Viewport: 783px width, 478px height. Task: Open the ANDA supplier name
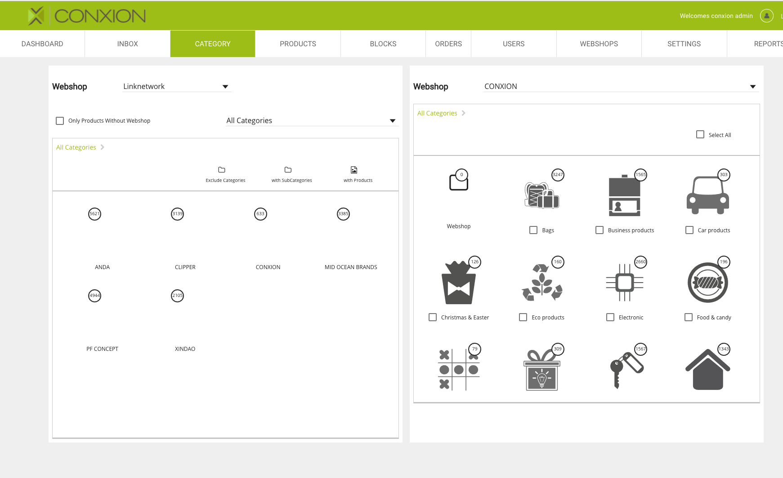tap(103, 267)
